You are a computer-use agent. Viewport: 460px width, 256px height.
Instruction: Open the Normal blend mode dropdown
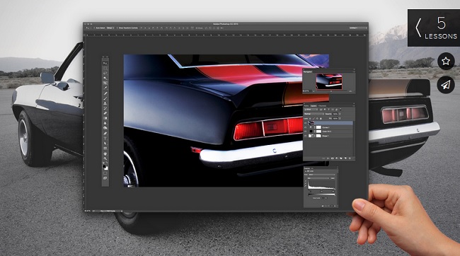pos(314,114)
